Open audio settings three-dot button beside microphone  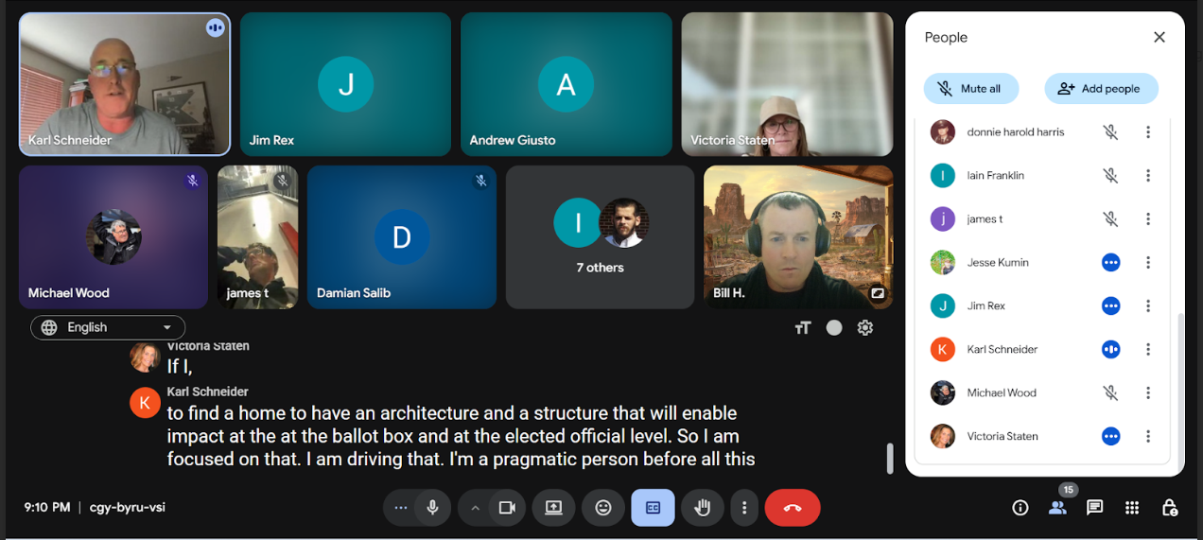400,508
